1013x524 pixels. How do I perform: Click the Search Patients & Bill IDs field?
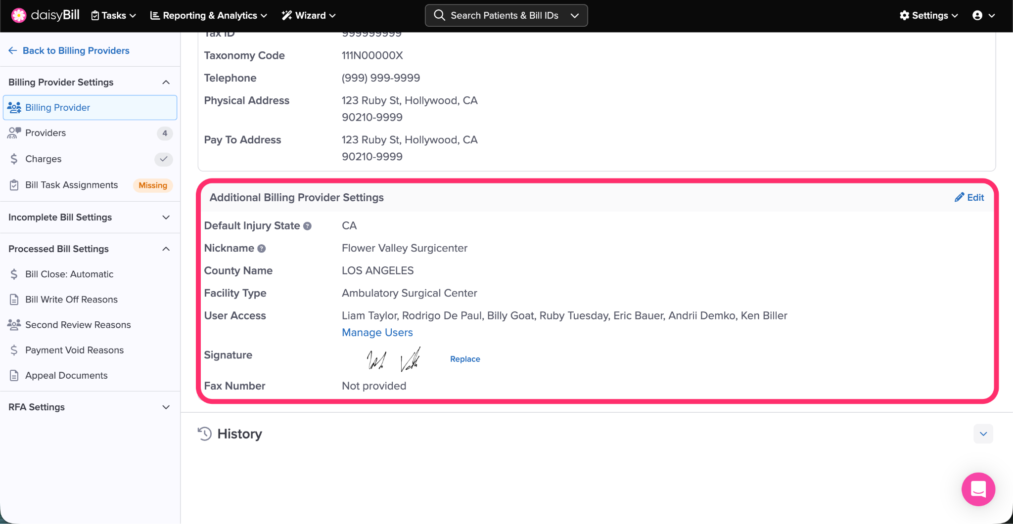pyautogui.click(x=504, y=15)
